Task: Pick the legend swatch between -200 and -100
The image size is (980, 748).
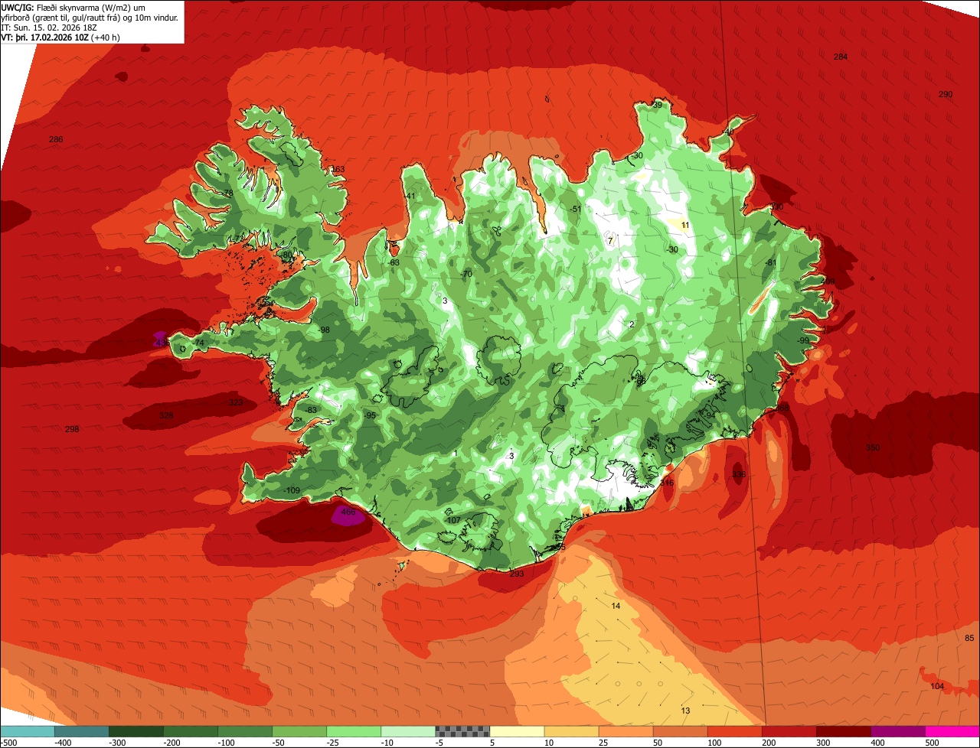Action: tap(190, 731)
